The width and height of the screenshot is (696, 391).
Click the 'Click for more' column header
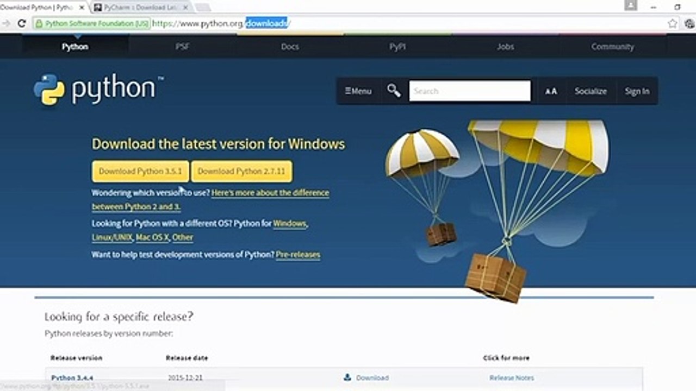[x=506, y=358]
